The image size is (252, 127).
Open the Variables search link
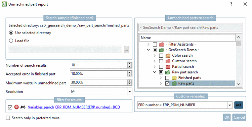(x=41, y=107)
